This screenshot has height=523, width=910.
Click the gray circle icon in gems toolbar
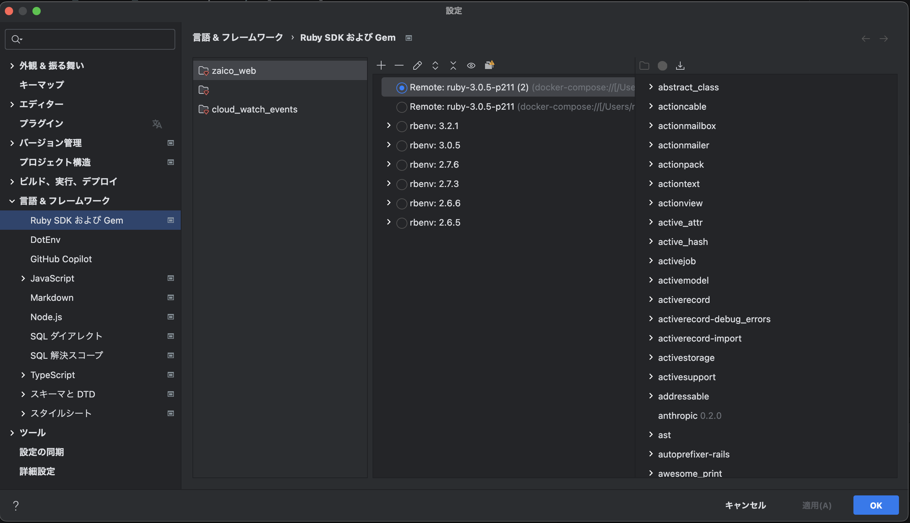click(662, 66)
